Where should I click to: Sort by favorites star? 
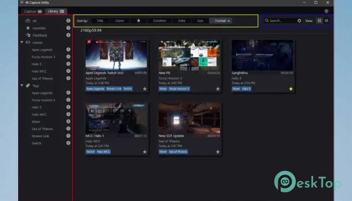pos(138,21)
